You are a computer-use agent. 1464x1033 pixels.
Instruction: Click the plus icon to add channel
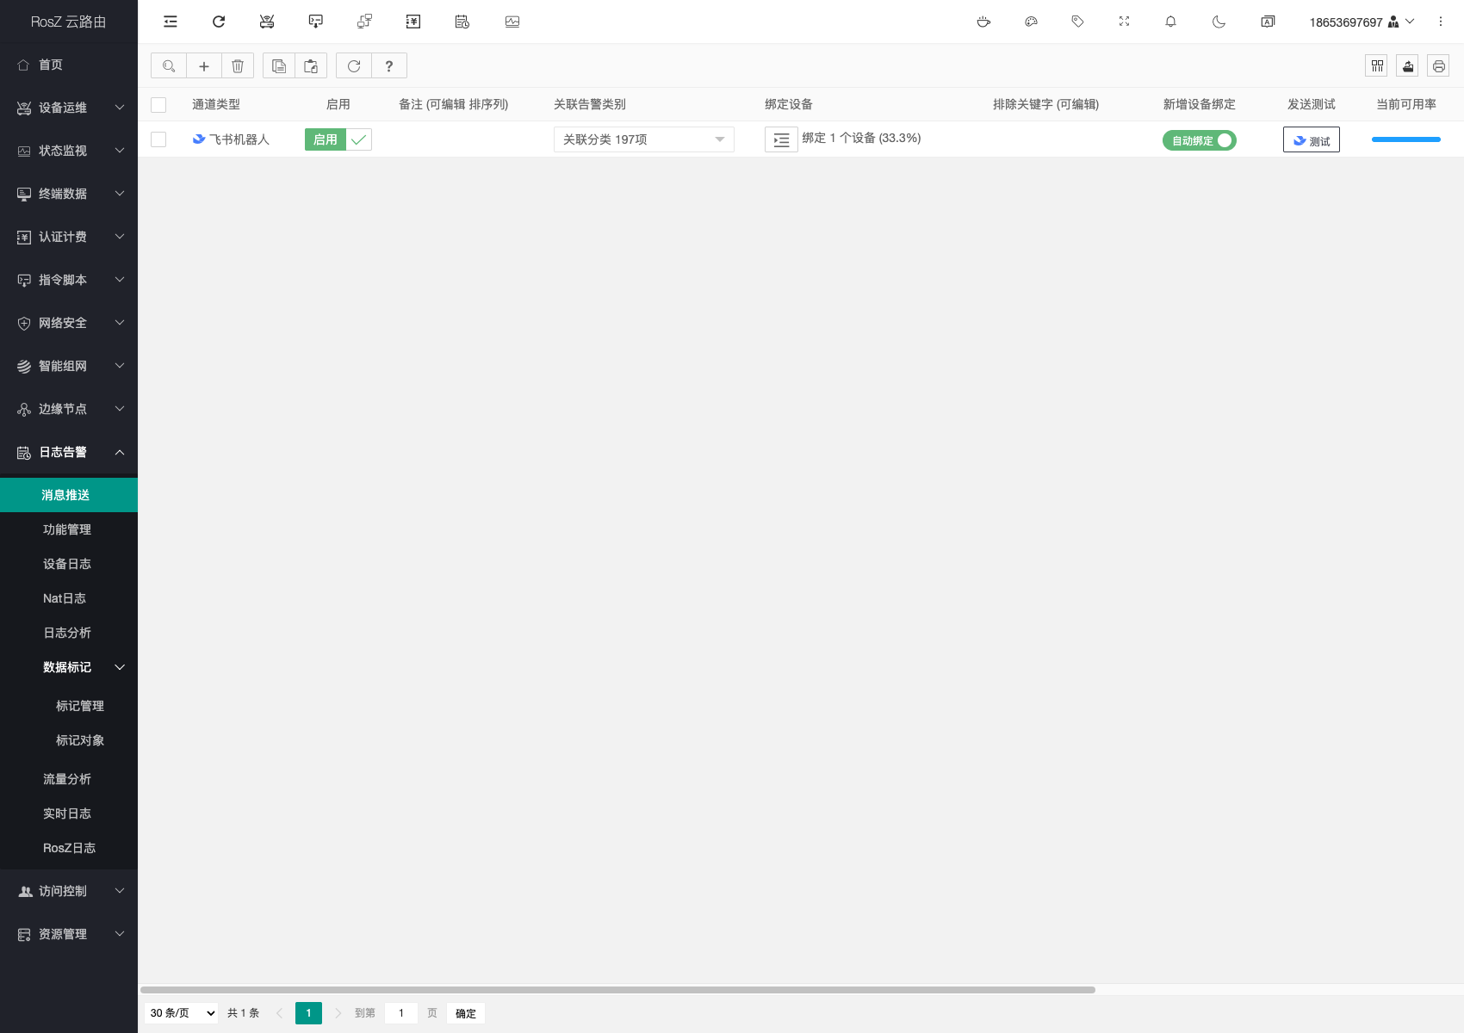point(204,66)
